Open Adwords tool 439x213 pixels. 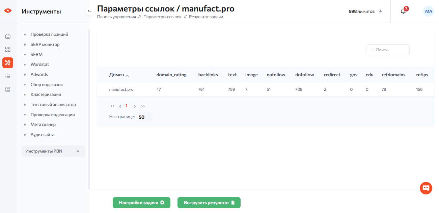(39, 74)
